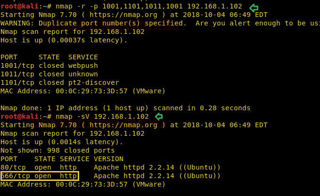Click the first MAC Address 00:0C:29:73:3D:57 line
Viewport: 320px width, 196px height.
83,91
